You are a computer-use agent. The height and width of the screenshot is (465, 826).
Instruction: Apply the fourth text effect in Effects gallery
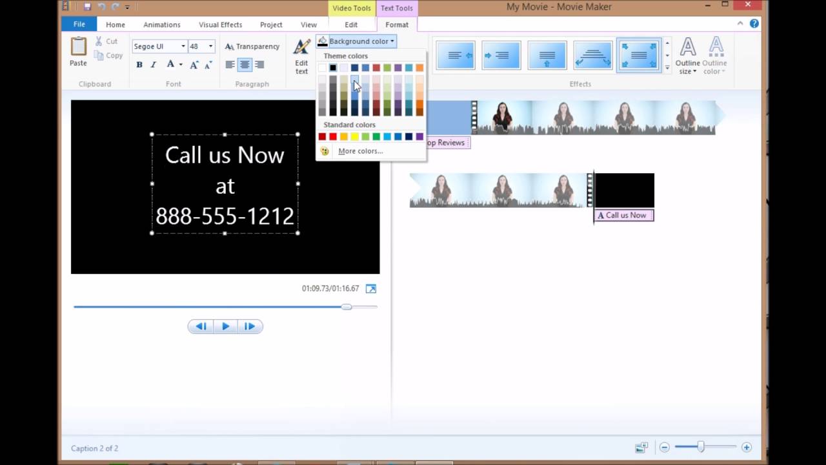593,56
